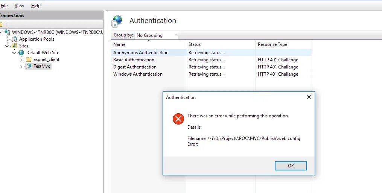Open the View menu

click(19, 6)
